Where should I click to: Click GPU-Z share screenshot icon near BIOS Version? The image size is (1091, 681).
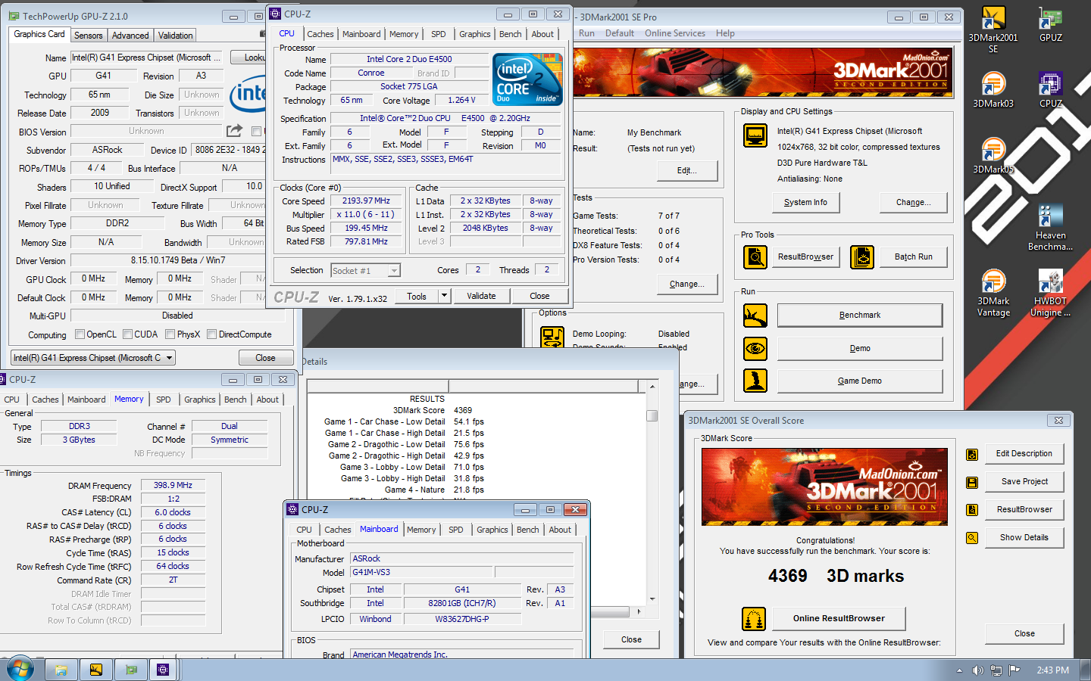(x=235, y=131)
